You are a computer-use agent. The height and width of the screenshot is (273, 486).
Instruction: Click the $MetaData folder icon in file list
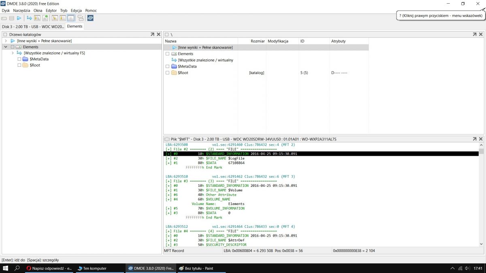tap(174, 66)
